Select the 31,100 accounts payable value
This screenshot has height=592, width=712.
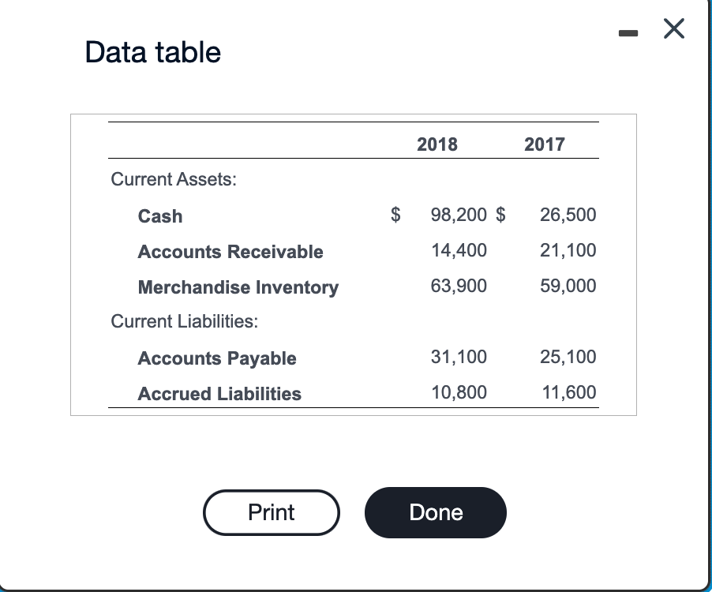tap(459, 357)
